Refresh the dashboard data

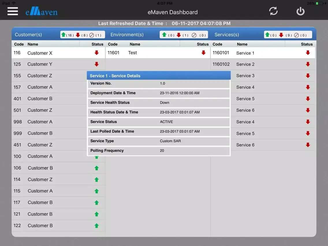point(273,11)
